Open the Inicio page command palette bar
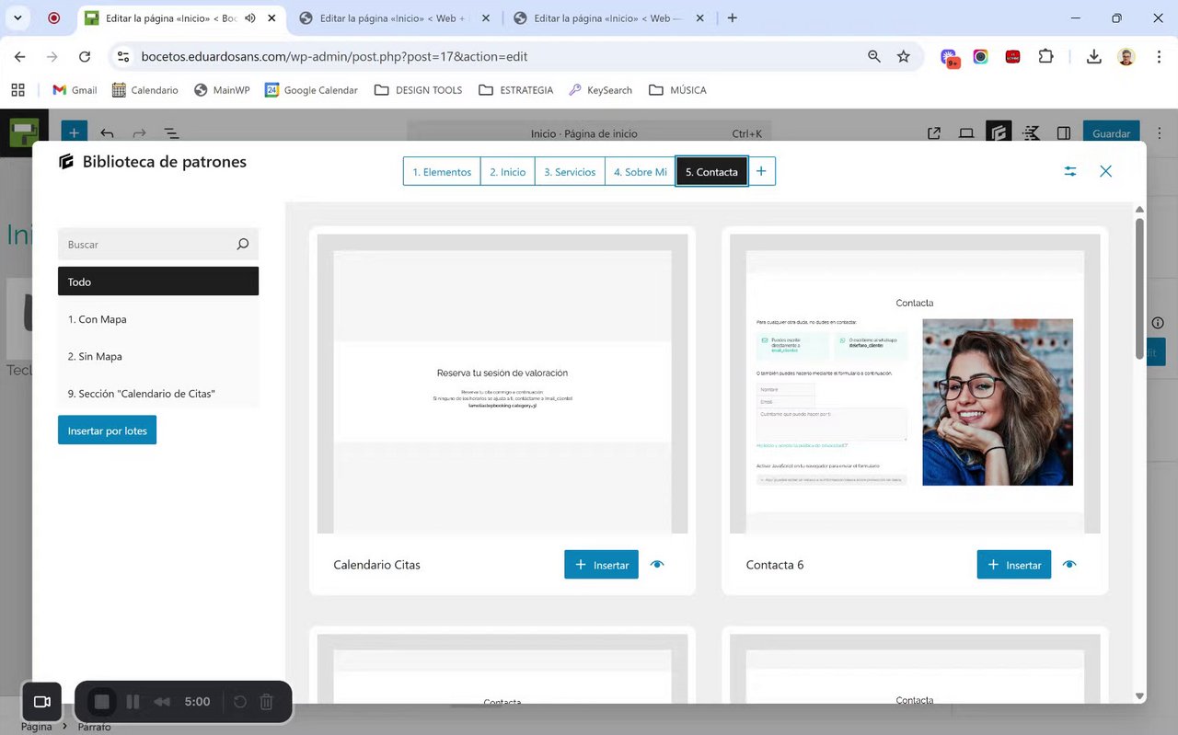1178x735 pixels. click(x=589, y=133)
